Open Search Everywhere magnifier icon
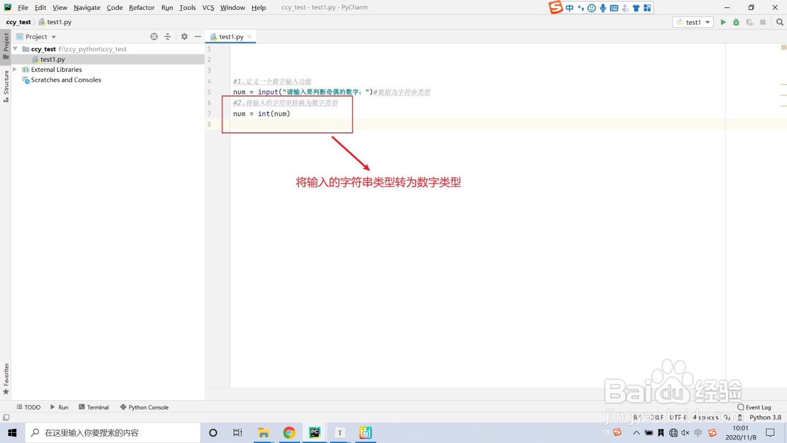This screenshot has height=443, width=787. pos(780,22)
